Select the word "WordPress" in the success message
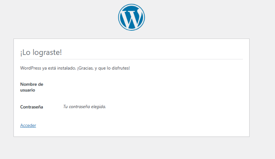275x159 pixels. click(x=30, y=68)
